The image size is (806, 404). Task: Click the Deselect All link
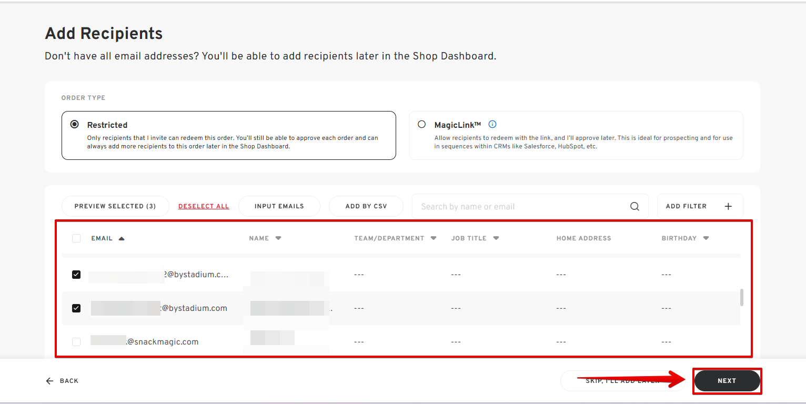click(204, 206)
